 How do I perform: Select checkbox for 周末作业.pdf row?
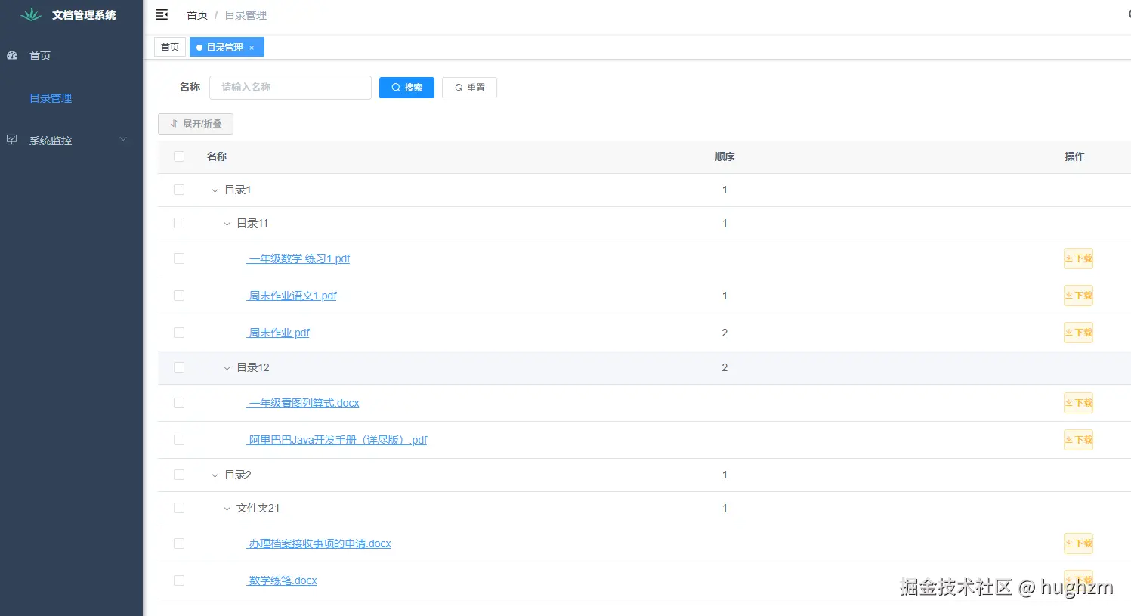click(x=179, y=333)
